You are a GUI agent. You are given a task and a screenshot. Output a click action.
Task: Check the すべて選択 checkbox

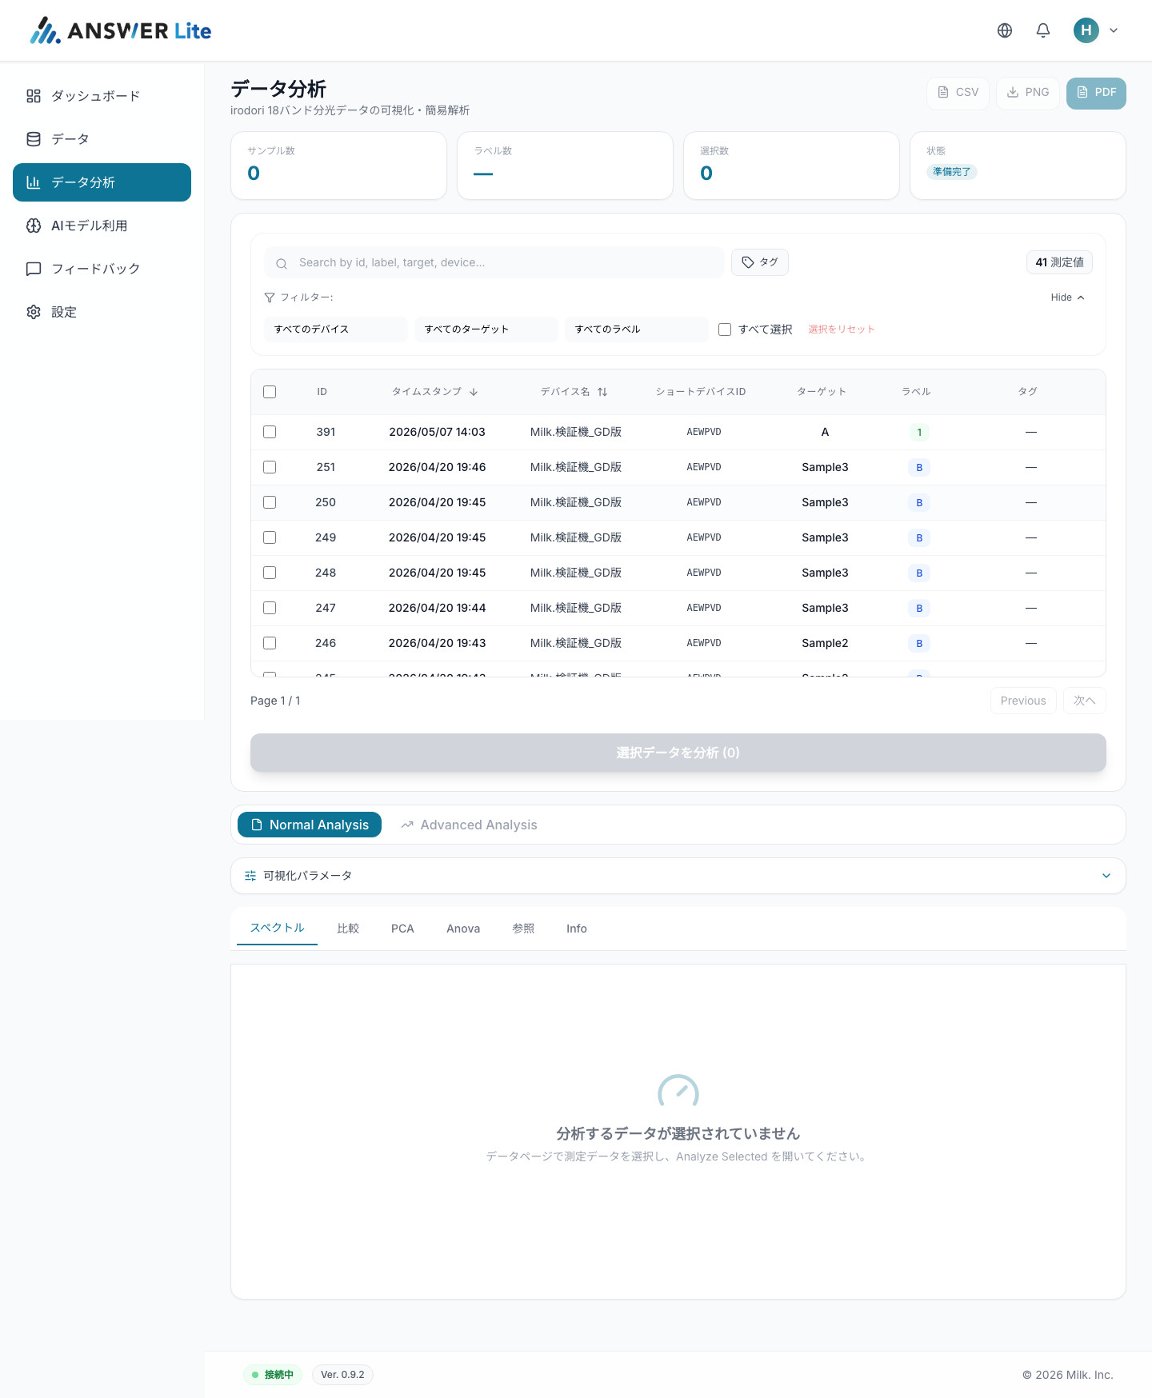click(x=725, y=330)
